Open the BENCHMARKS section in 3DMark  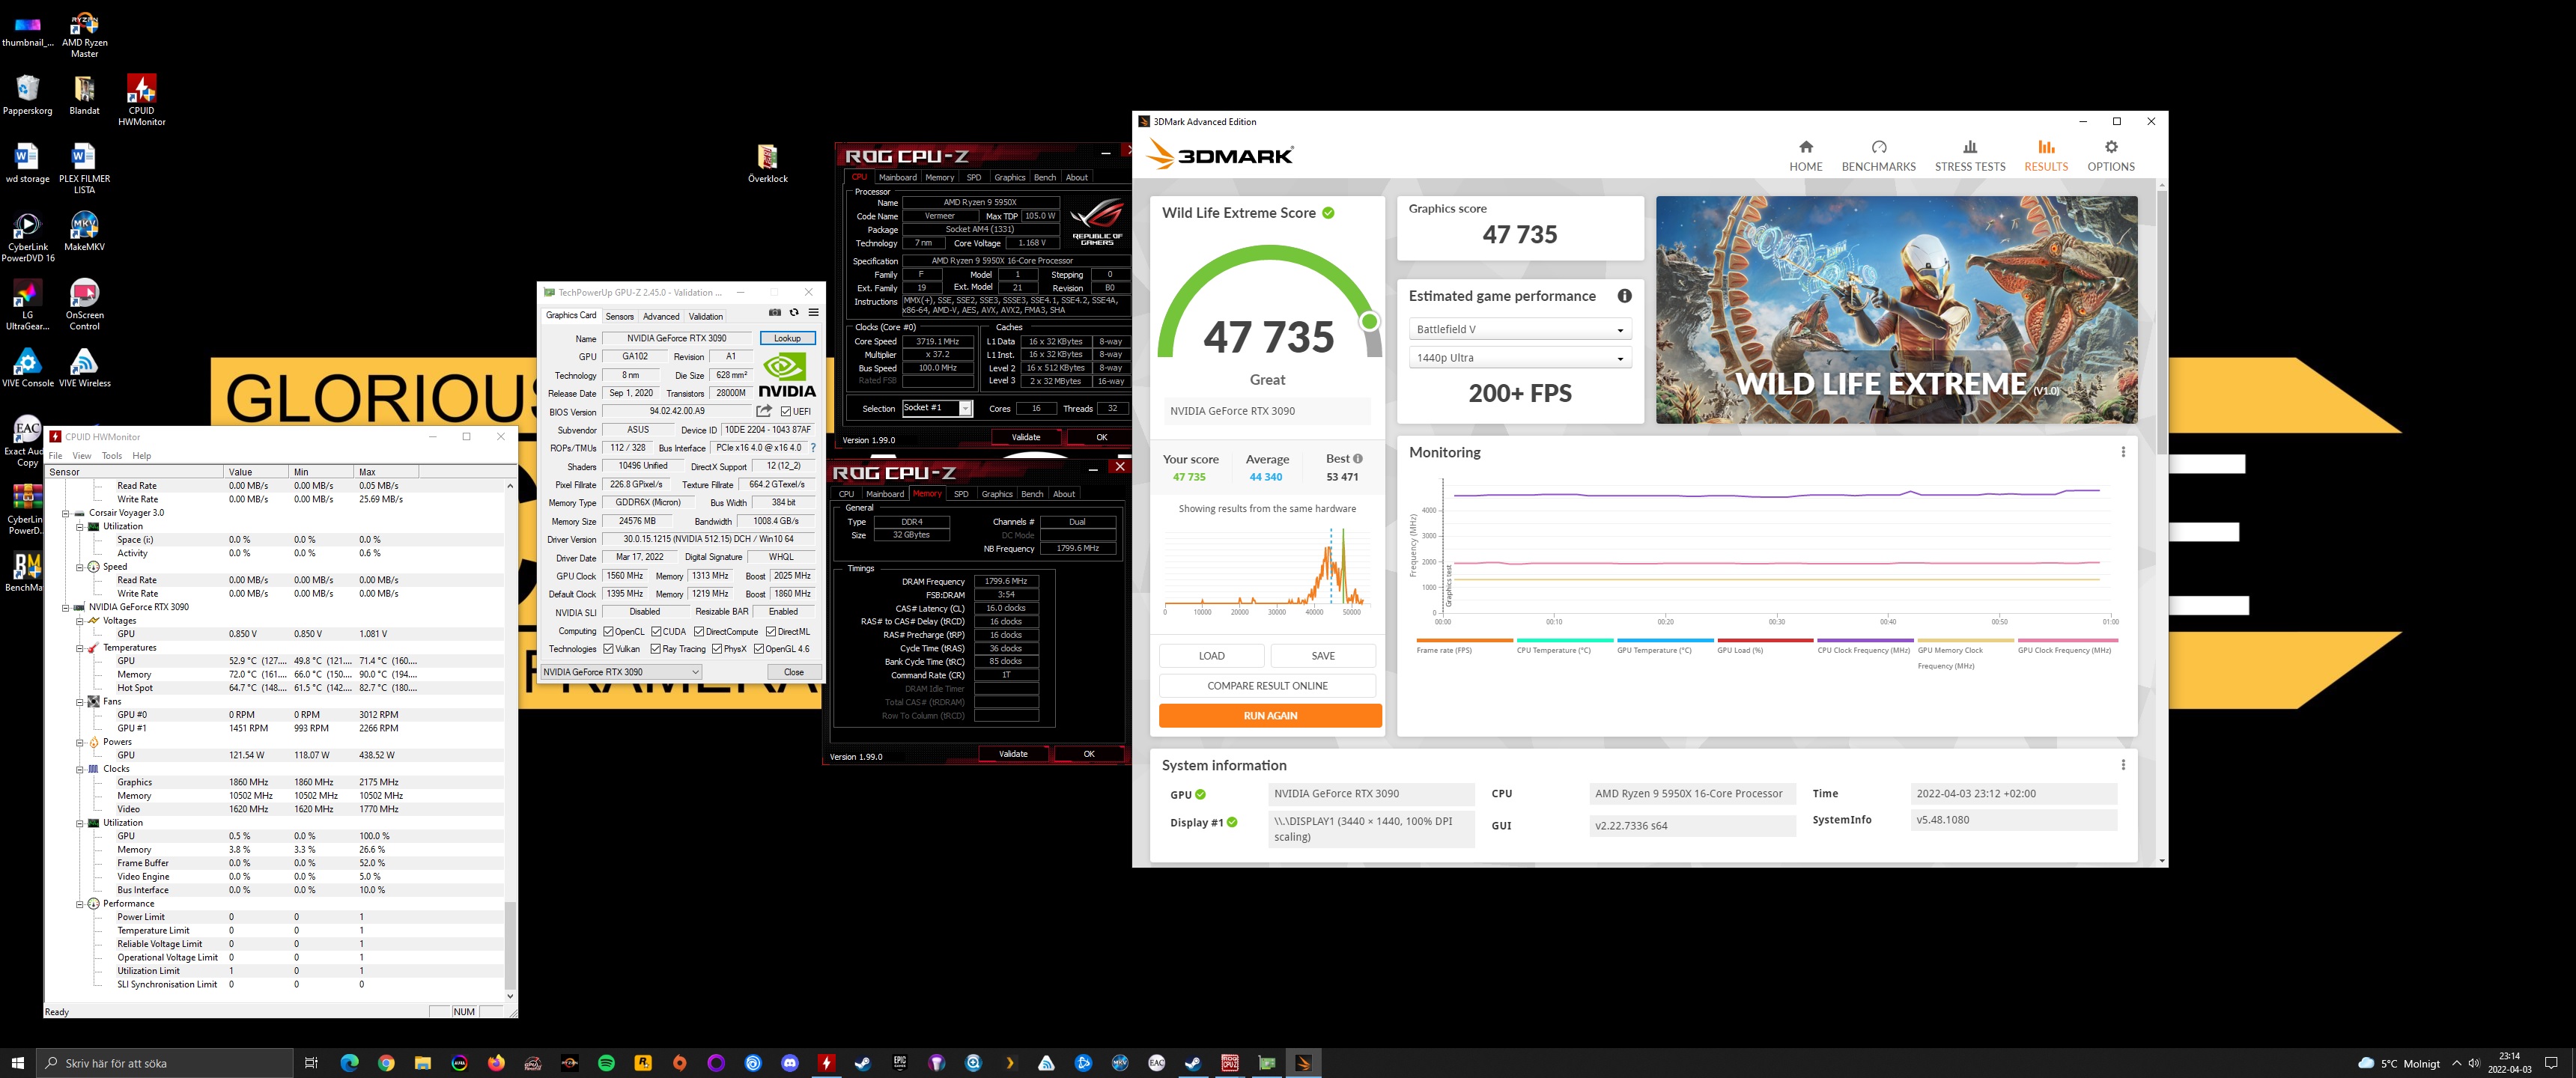point(1878,156)
